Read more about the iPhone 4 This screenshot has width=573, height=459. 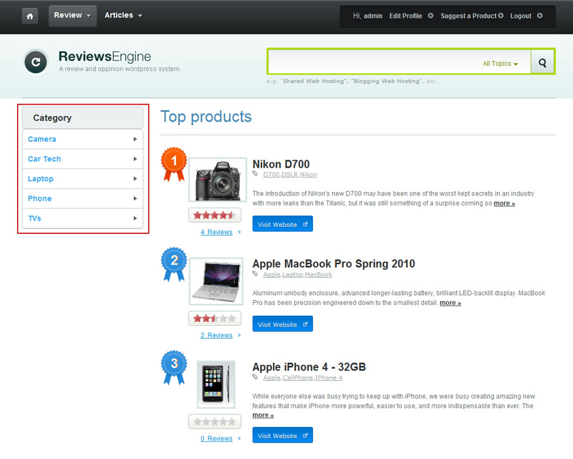coord(263,415)
